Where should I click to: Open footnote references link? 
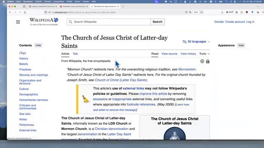pyautogui.click(x=141, y=104)
